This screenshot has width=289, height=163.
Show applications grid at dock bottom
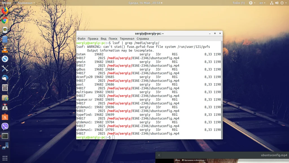pos(5,158)
